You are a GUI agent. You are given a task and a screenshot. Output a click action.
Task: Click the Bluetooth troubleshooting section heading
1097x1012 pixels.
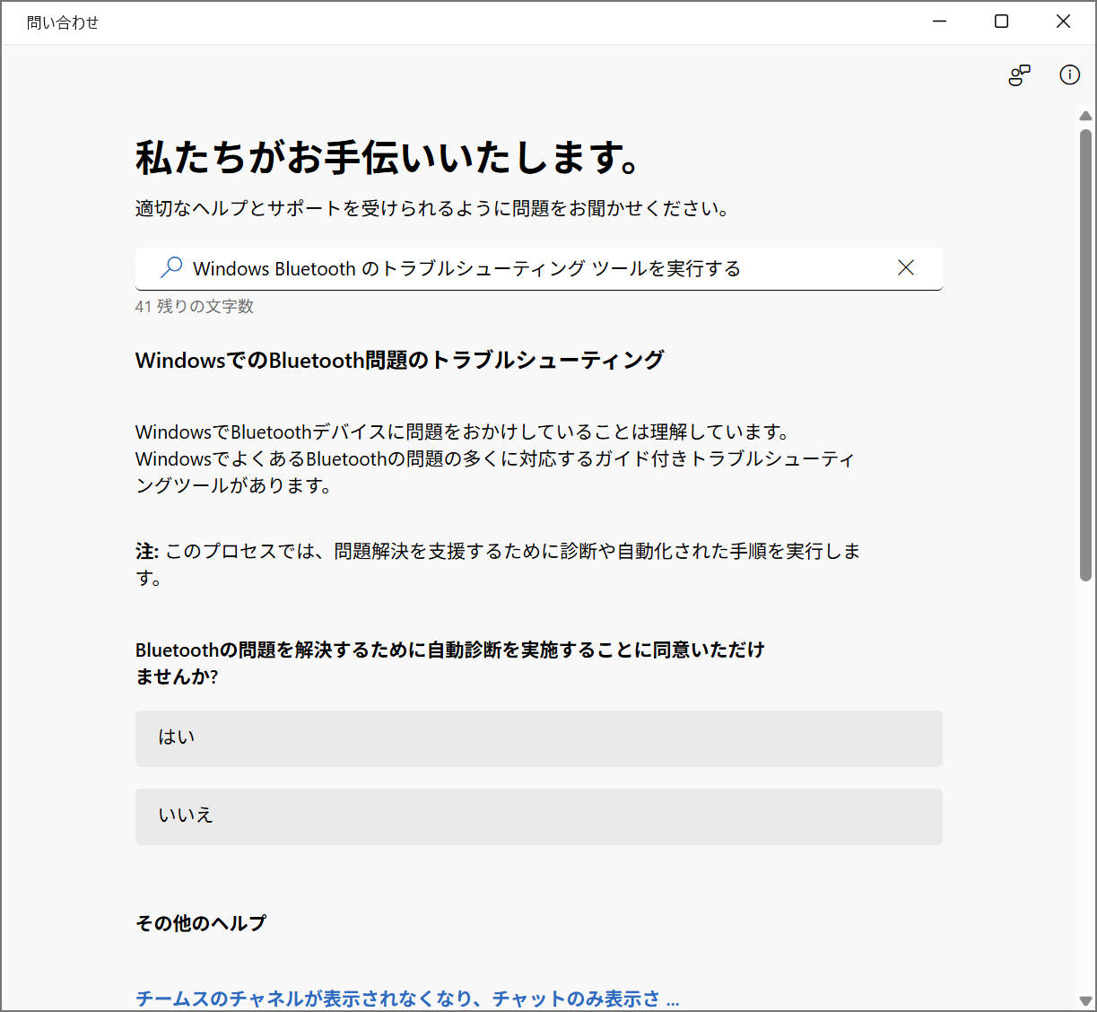pyautogui.click(x=398, y=359)
